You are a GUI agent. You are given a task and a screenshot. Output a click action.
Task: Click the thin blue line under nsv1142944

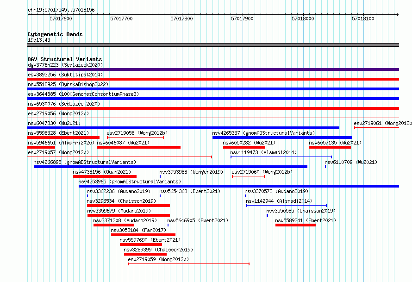point(287,206)
